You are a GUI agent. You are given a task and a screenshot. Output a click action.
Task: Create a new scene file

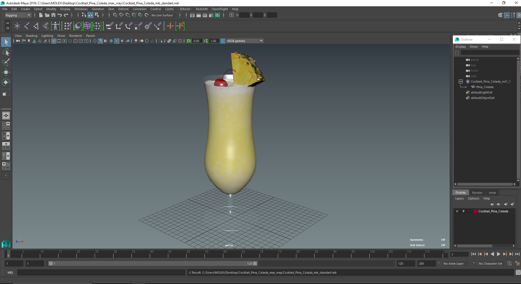tap(41, 15)
